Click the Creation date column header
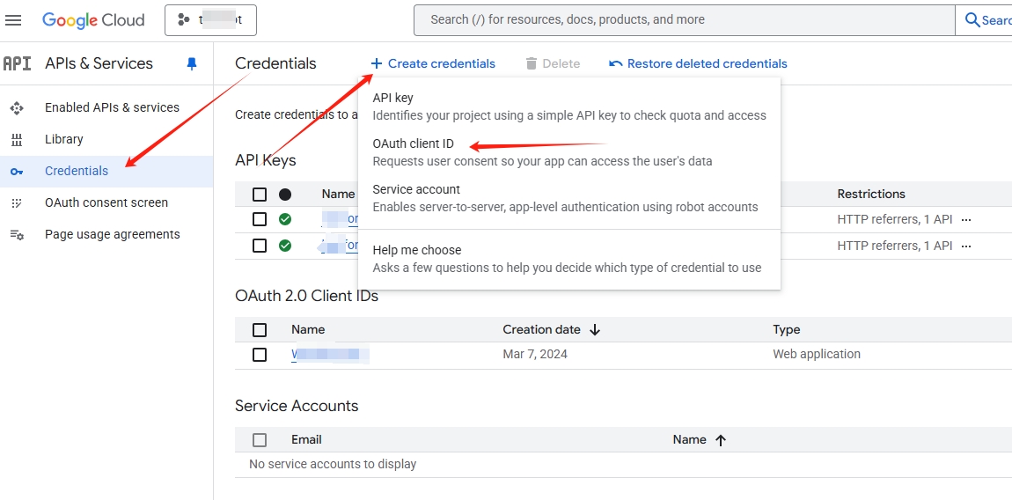The image size is (1012, 500). click(x=541, y=329)
